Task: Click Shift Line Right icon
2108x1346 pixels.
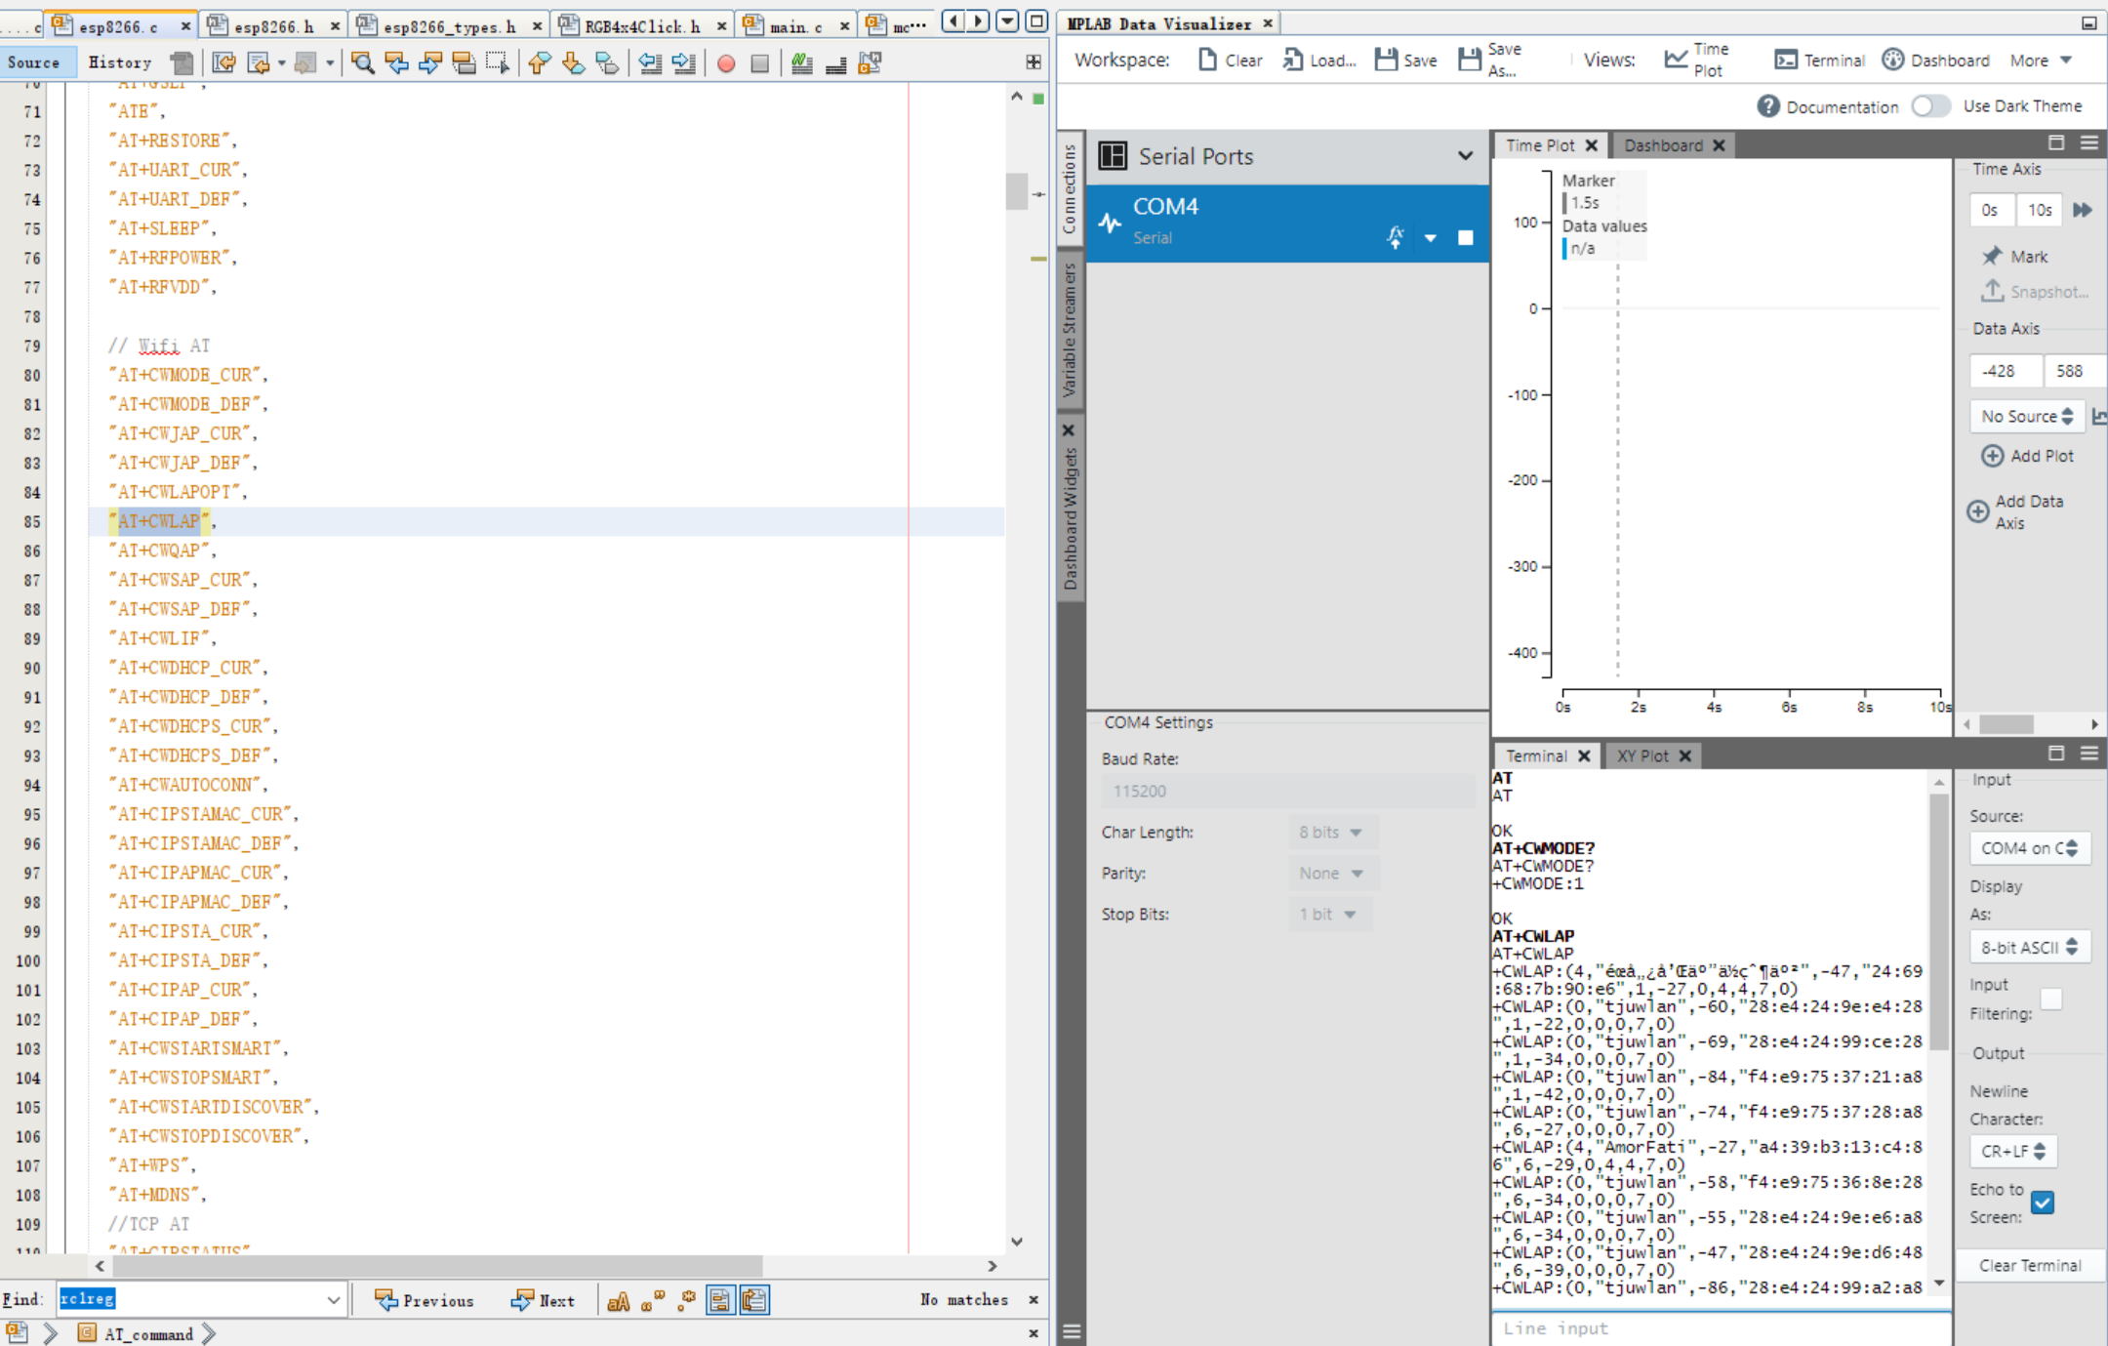Action: tap(683, 63)
